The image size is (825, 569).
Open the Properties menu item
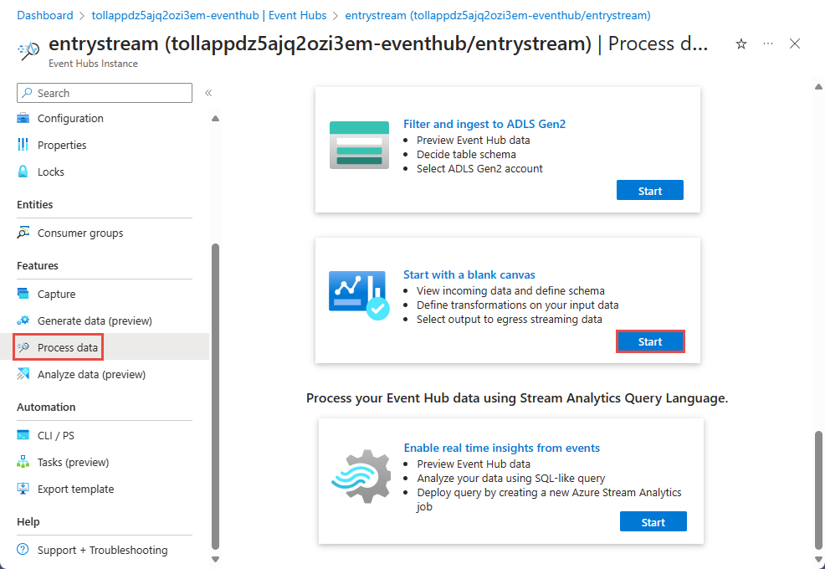click(62, 146)
